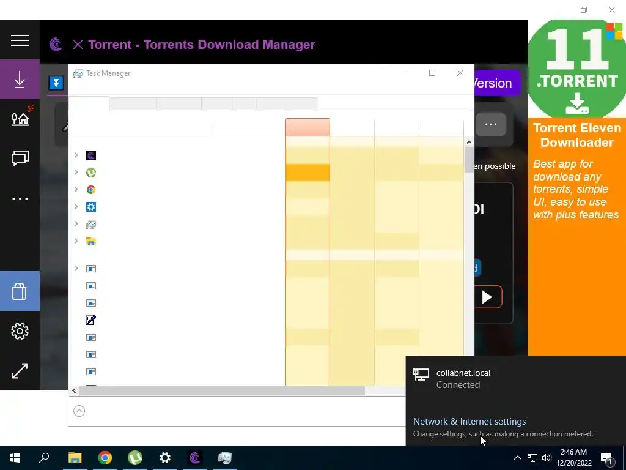Expand the Torrent app process row

pyautogui.click(x=76, y=155)
